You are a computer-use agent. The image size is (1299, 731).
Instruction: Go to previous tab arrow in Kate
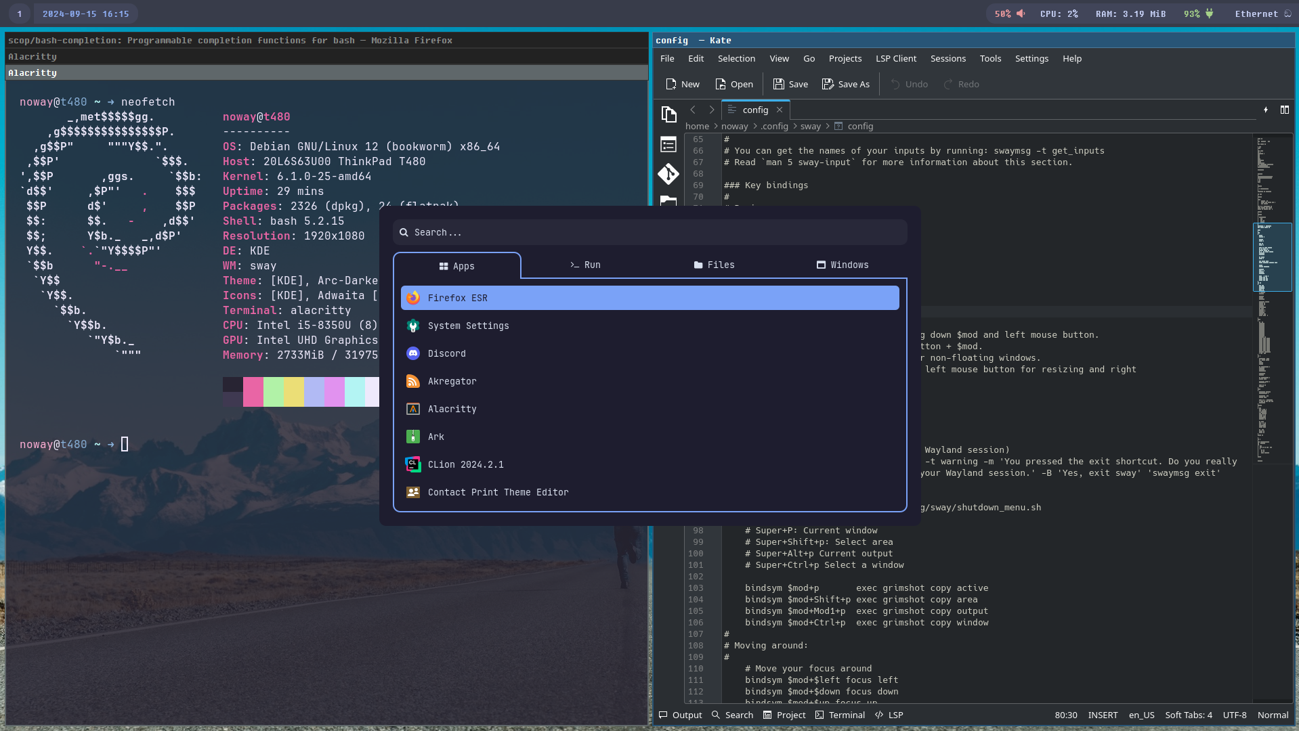[693, 110]
